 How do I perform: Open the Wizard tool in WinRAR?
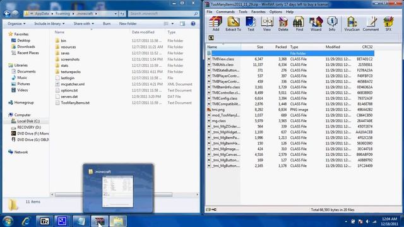tap(316, 24)
